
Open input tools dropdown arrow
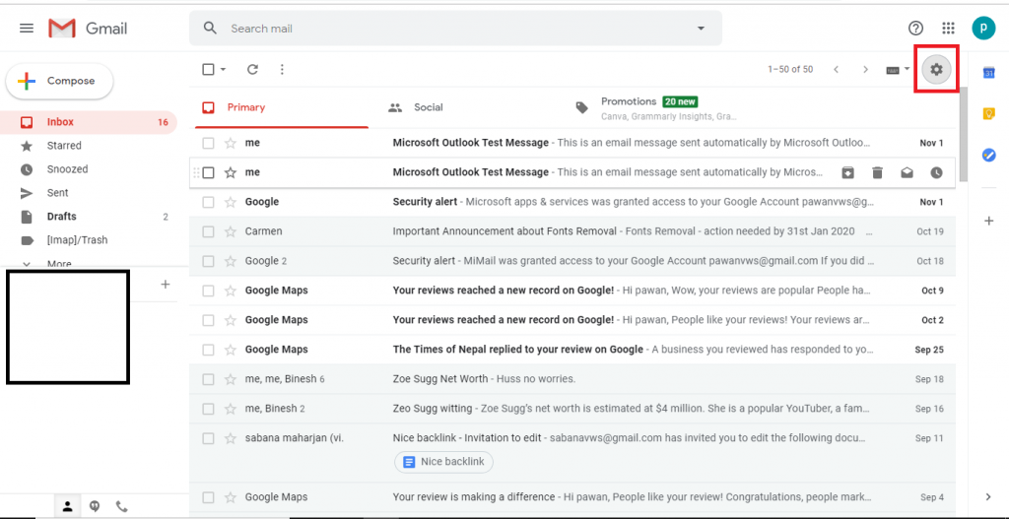point(907,69)
